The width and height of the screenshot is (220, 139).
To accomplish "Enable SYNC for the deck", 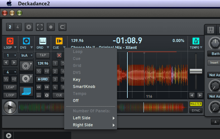I will coord(196,110).
